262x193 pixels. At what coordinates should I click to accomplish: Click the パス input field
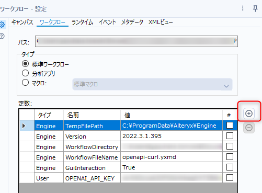[x=136, y=41]
